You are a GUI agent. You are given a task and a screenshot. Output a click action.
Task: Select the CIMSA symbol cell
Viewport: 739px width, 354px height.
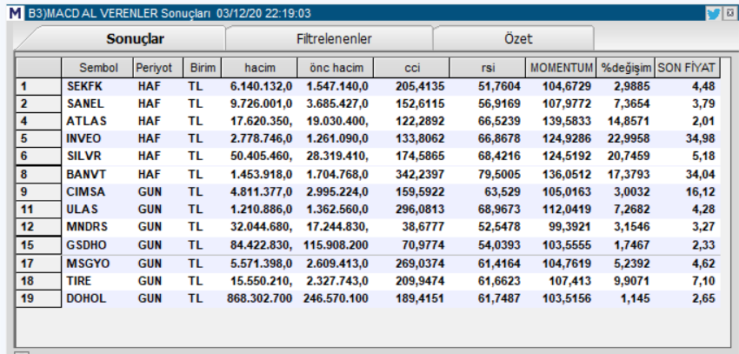[x=86, y=192]
